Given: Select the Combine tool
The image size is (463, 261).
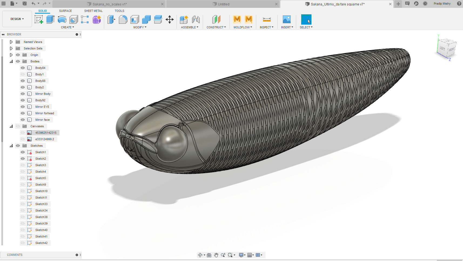Looking at the screenshot, I should [x=146, y=19].
